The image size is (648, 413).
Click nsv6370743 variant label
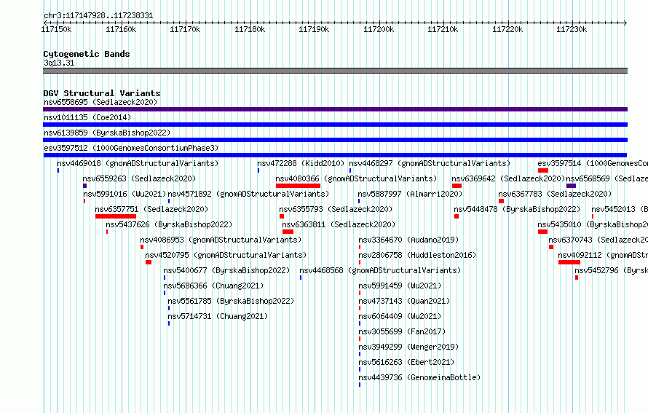(598, 240)
